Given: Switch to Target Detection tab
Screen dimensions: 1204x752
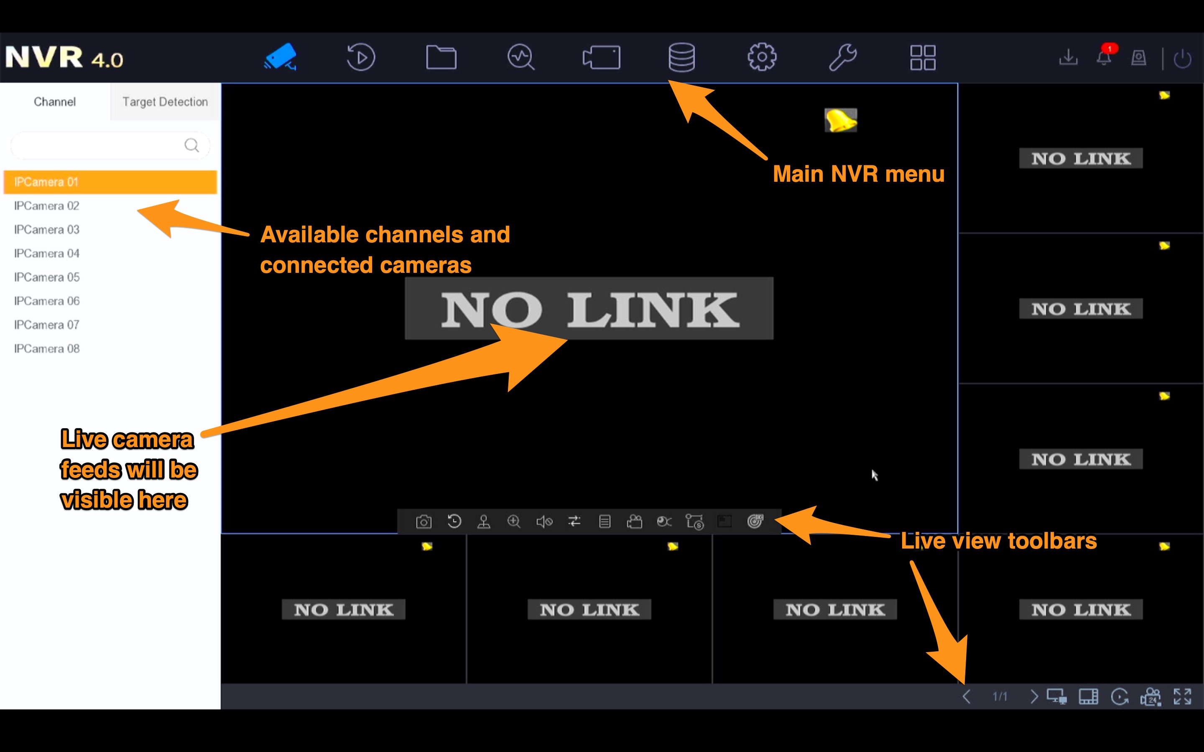Looking at the screenshot, I should [165, 102].
